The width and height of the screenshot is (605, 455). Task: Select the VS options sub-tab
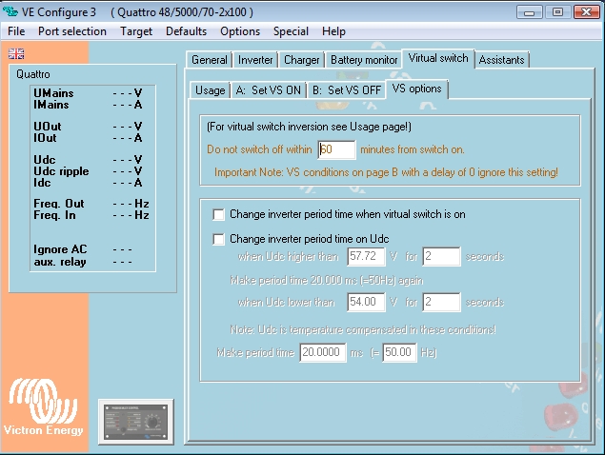coord(416,89)
